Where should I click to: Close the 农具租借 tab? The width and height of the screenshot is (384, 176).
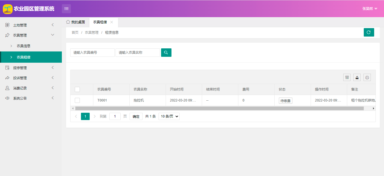[112, 22]
